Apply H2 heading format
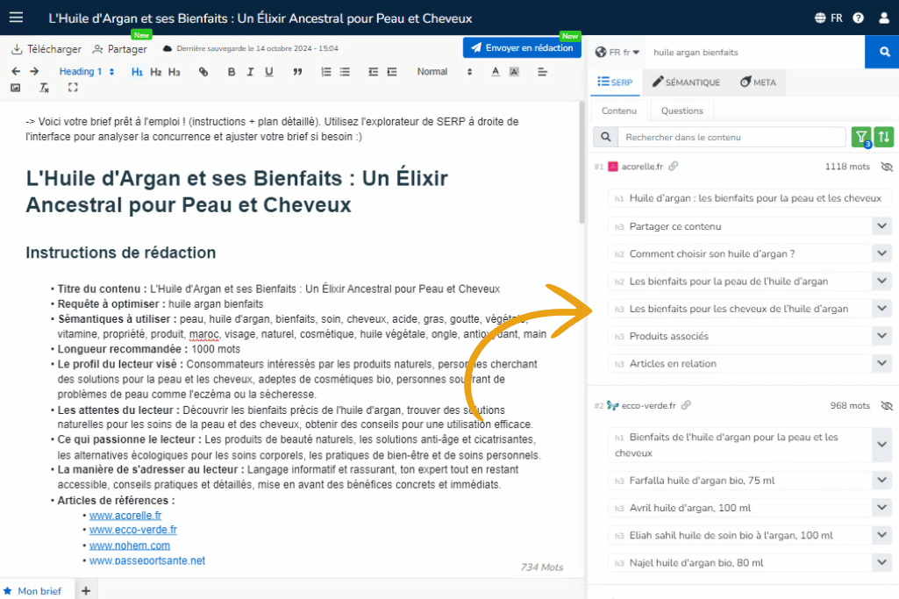Image resolution: width=899 pixels, height=599 pixels. 156,72
